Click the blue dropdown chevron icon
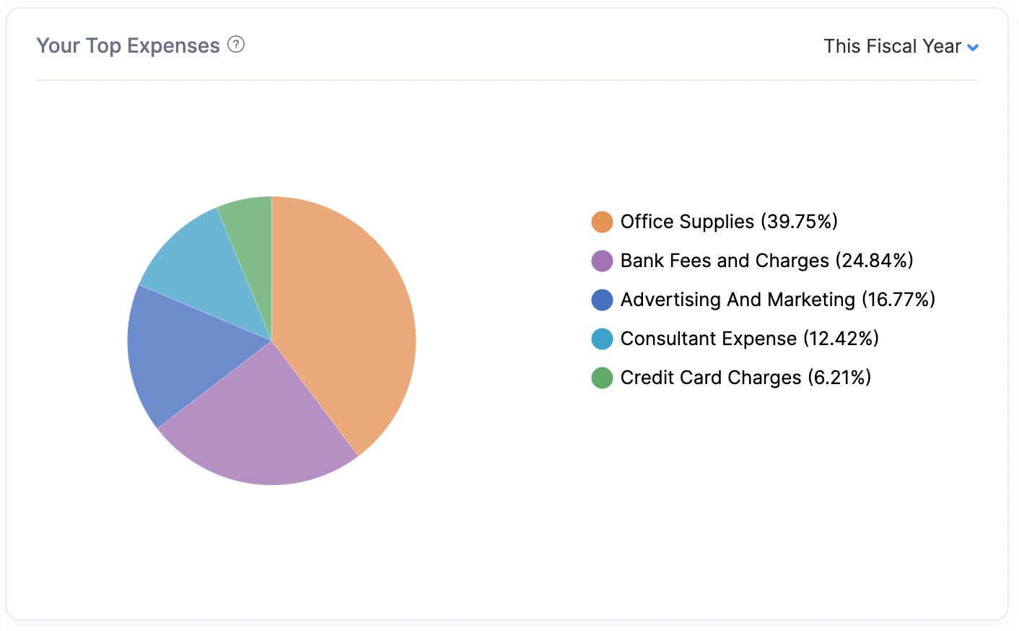Screen dimensions: 1019x631 click(974, 47)
